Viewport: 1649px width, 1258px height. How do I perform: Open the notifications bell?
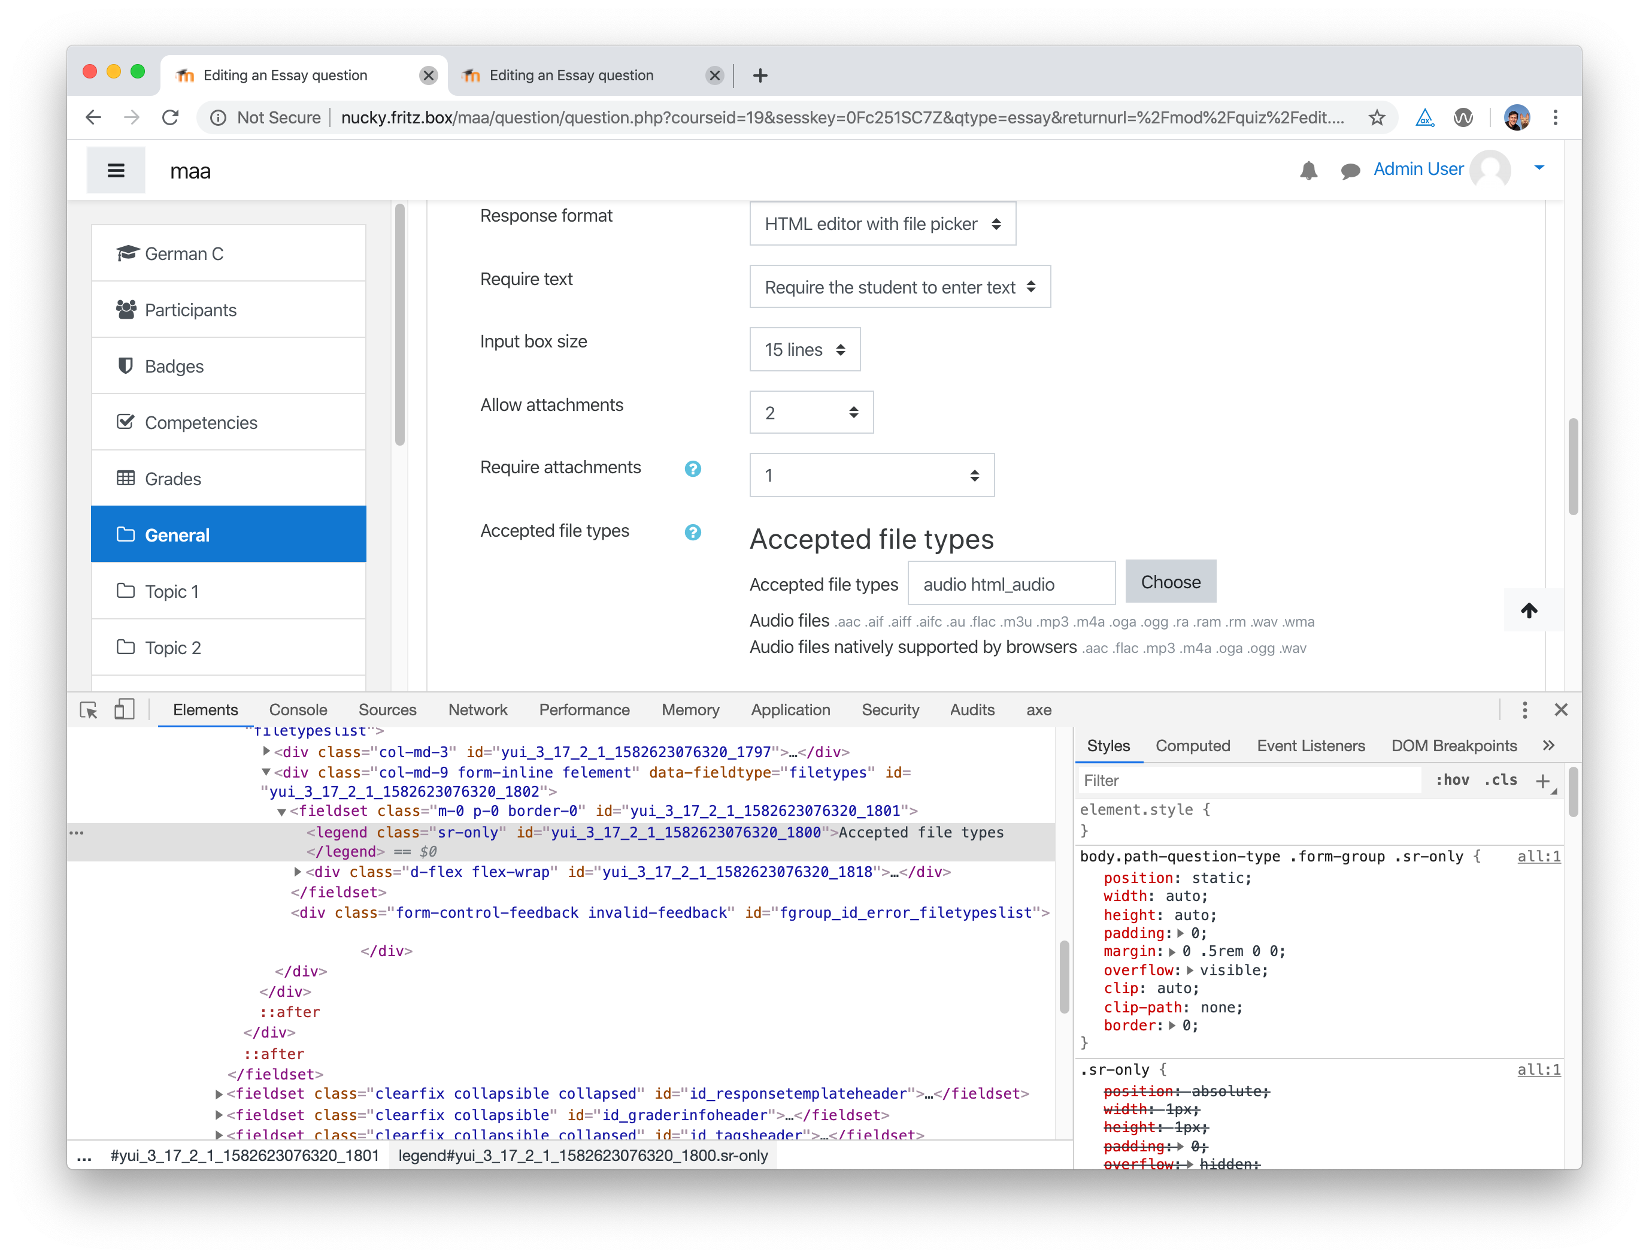pyautogui.click(x=1308, y=171)
